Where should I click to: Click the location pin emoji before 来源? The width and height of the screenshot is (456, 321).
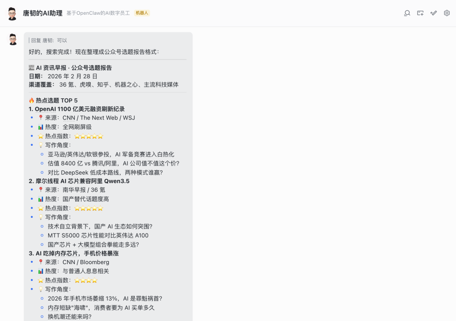pyautogui.click(x=40, y=118)
